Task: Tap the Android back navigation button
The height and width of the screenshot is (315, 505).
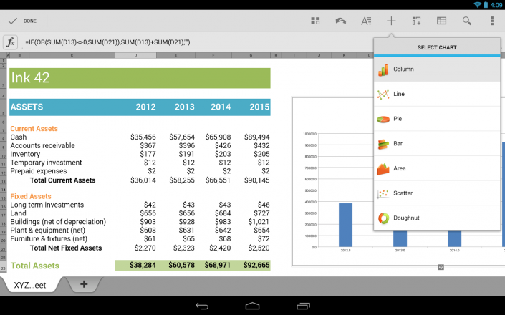Action: click(x=202, y=306)
